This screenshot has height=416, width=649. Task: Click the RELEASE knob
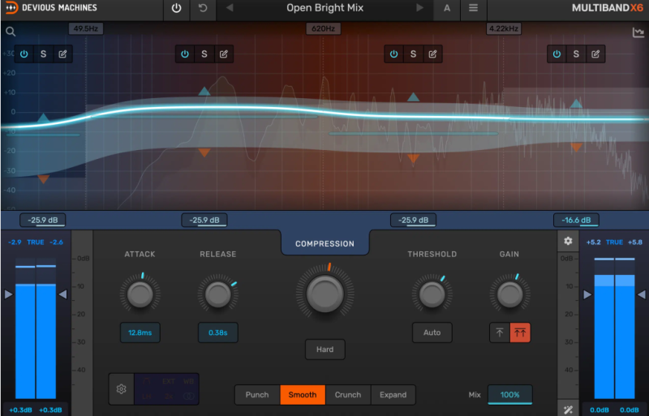tap(217, 294)
